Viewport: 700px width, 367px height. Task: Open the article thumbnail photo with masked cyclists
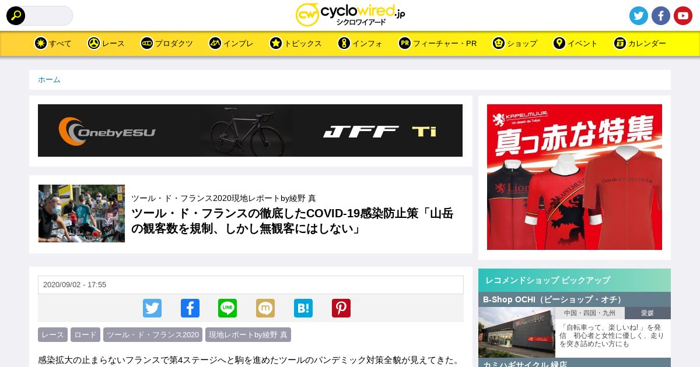pyautogui.click(x=82, y=213)
